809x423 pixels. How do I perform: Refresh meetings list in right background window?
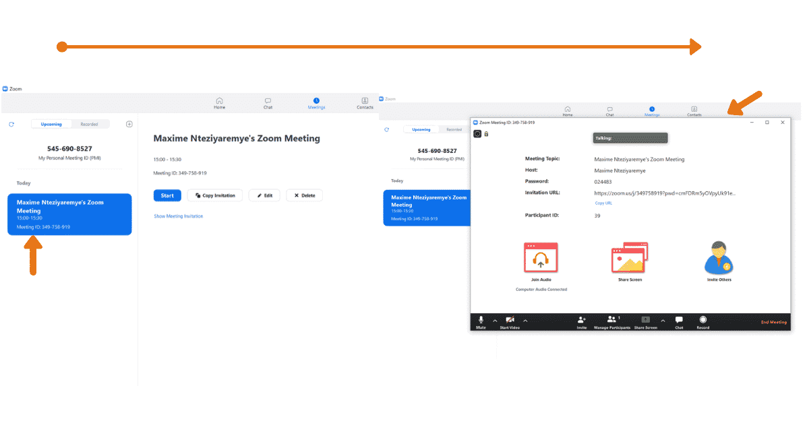point(388,129)
